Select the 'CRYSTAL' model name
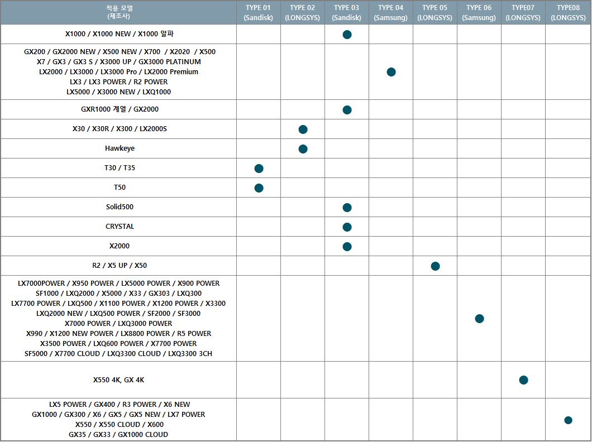 (x=120, y=227)
